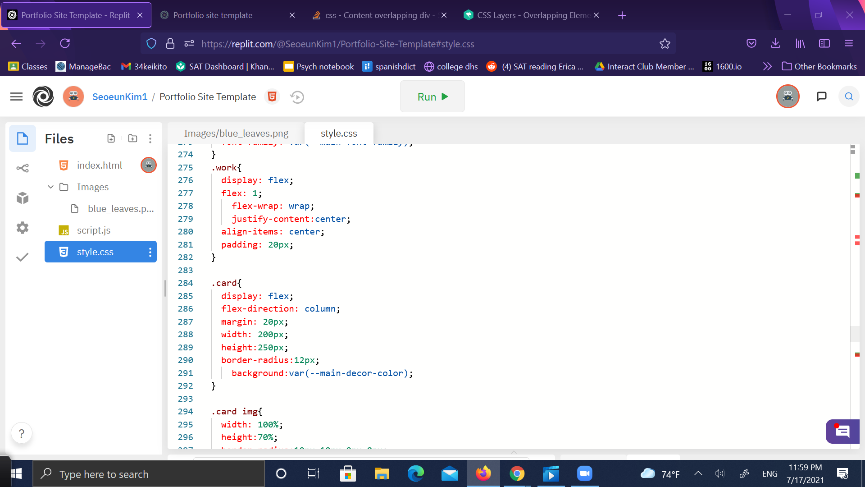Collapse the Images folder chevron
This screenshot has height=487, width=865.
[50, 187]
